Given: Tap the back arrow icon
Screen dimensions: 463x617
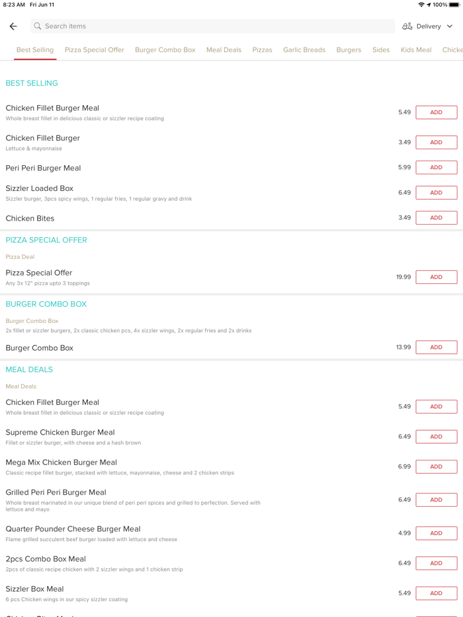Looking at the screenshot, I should 13,26.
